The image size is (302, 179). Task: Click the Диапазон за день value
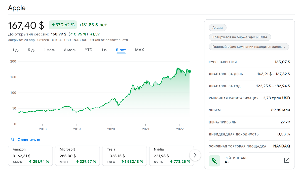click(x=274, y=74)
